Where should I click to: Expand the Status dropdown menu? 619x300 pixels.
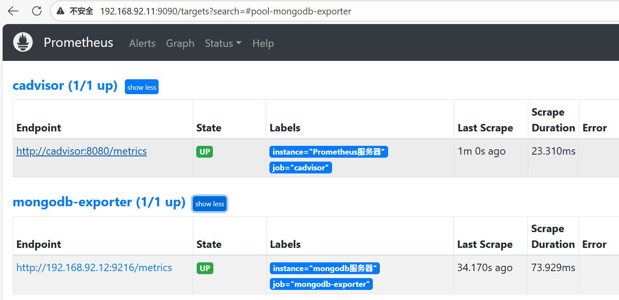click(223, 43)
